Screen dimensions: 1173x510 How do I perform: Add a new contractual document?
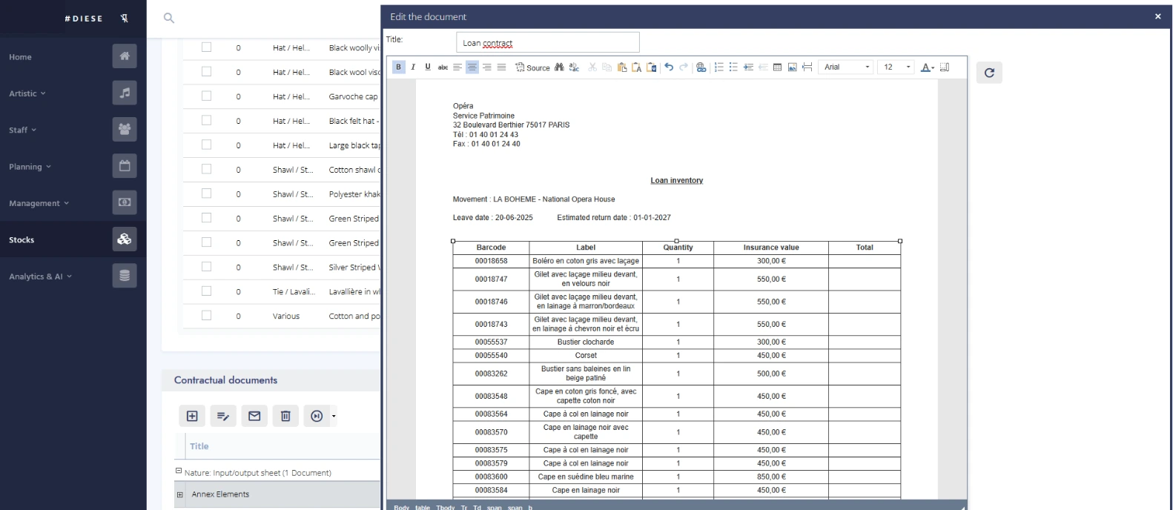(192, 416)
